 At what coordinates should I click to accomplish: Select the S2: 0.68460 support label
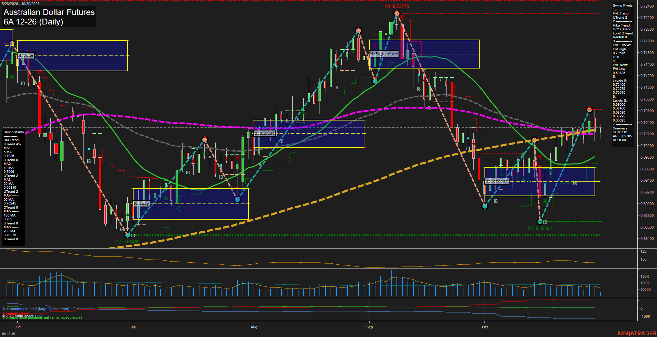[127, 242]
